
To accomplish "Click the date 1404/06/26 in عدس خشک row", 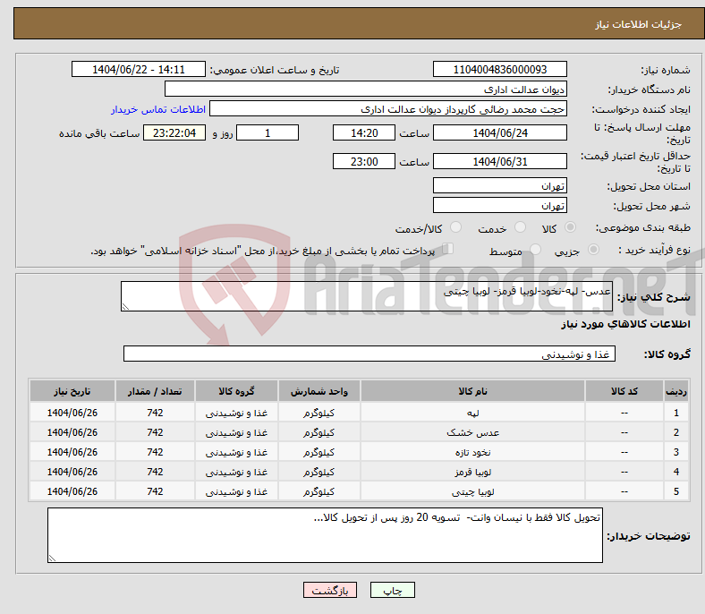I will (x=72, y=432).
